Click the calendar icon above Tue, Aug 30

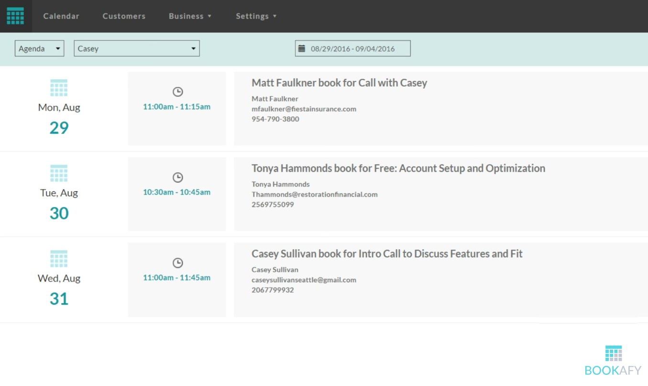coord(59,174)
